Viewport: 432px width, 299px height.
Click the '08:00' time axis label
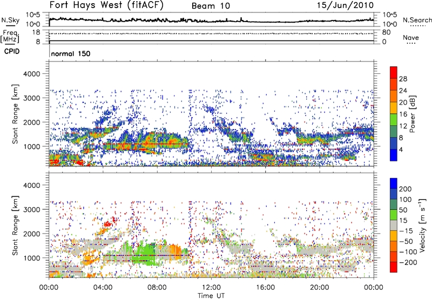pos(157,288)
